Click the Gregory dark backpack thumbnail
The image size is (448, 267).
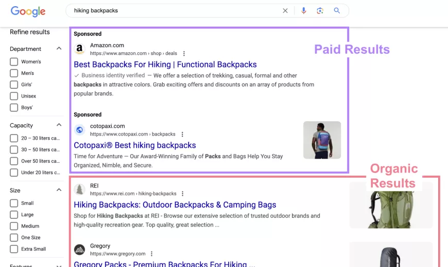(391, 255)
